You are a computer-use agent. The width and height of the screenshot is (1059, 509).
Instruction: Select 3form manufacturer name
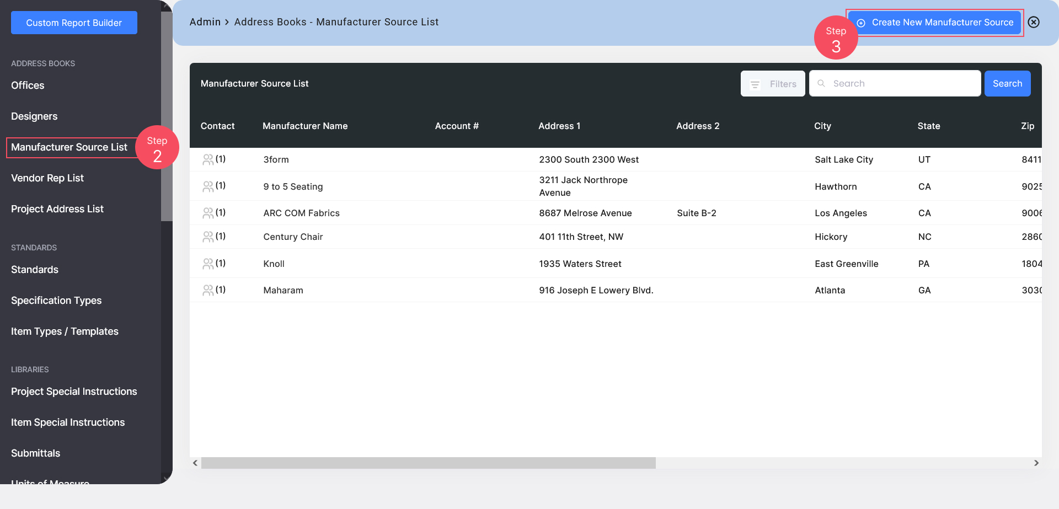pos(276,159)
